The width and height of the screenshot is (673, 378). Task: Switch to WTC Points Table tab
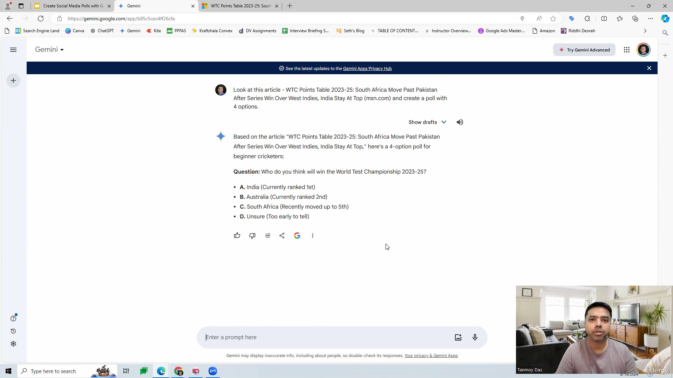(240, 6)
